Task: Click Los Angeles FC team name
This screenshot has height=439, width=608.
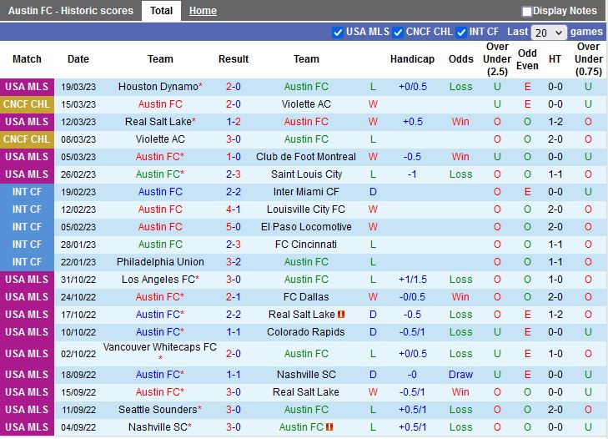Action: click(x=160, y=279)
